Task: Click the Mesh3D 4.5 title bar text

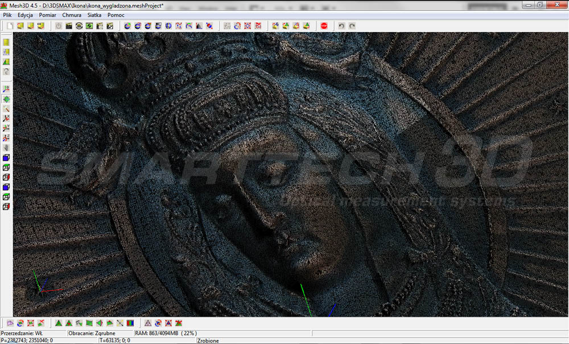Action: point(86,6)
